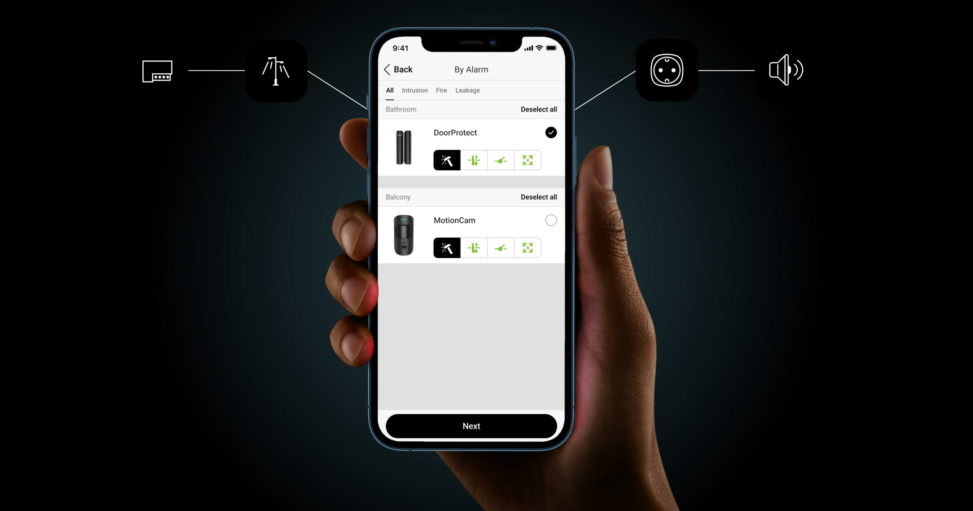The height and width of the screenshot is (511, 973).
Task: Switch to the Fire tab
Action: (x=441, y=90)
